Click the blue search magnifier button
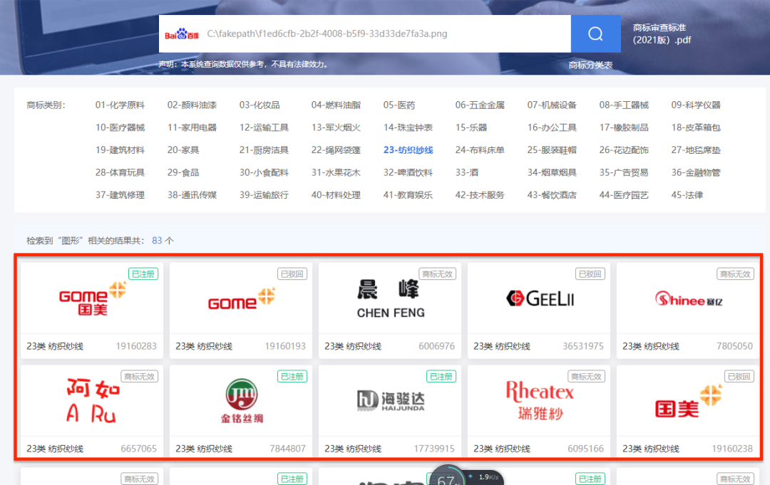Screen dimensions: 770x485 pos(595,34)
